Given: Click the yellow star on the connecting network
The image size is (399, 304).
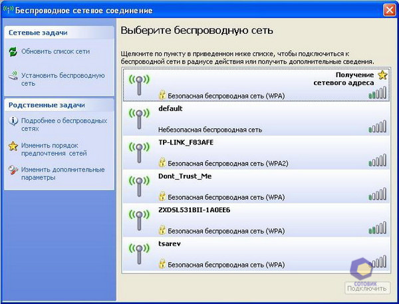Looking at the screenshot, I should (x=381, y=75).
